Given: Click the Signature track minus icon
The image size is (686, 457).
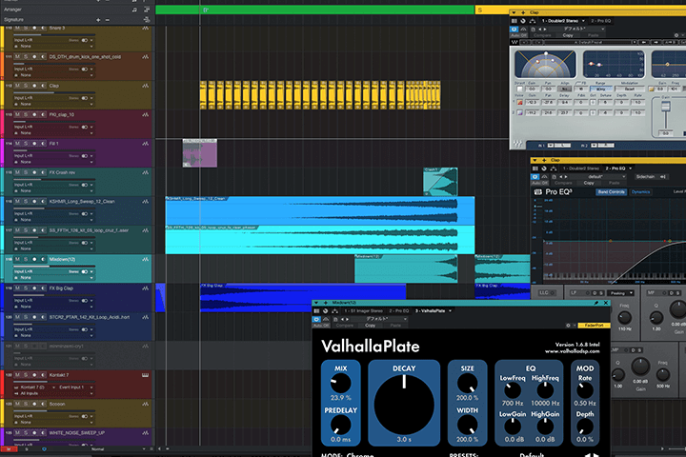Looking at the screenshot, I should coord(108,20).
